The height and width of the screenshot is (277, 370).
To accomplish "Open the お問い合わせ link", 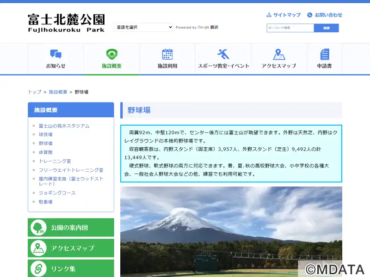I will [x=325, y=15].
